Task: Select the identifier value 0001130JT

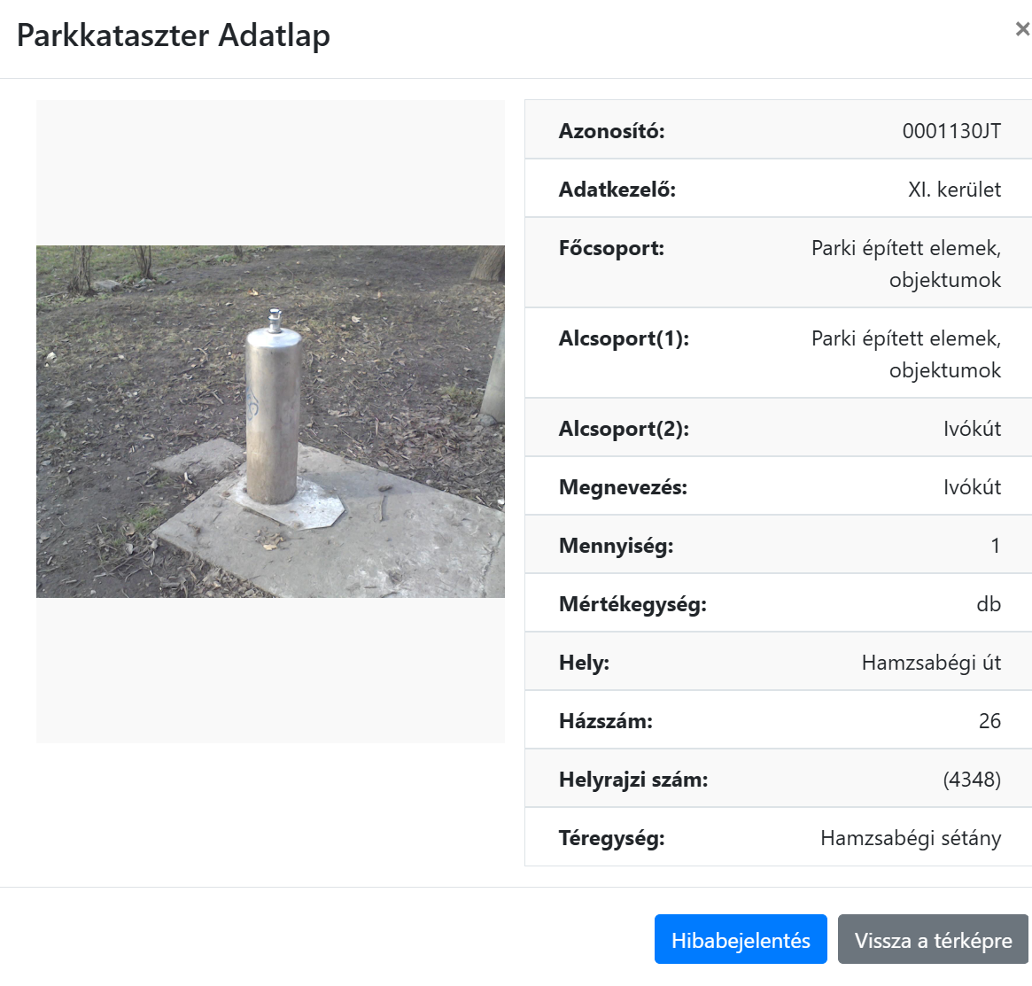Action: point(951,131)
